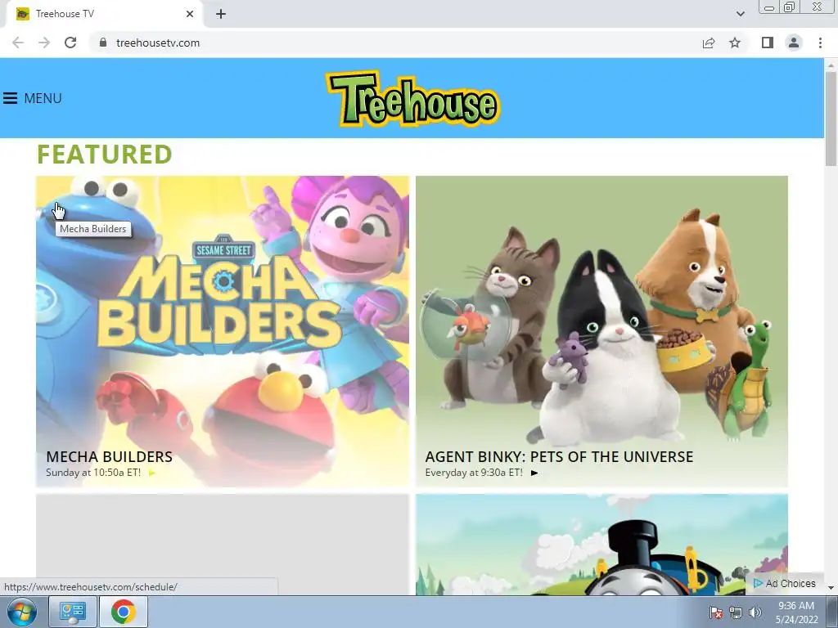
Task: Click the Ad Choices link
Action: click(785, 584)
